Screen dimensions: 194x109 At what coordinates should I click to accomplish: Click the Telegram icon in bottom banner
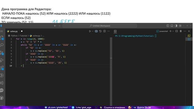(x=73, y=107)
